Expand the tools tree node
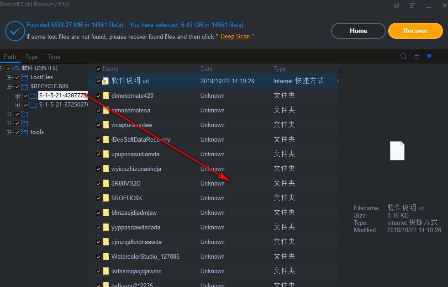448x287 pixels. coord(9,132)
